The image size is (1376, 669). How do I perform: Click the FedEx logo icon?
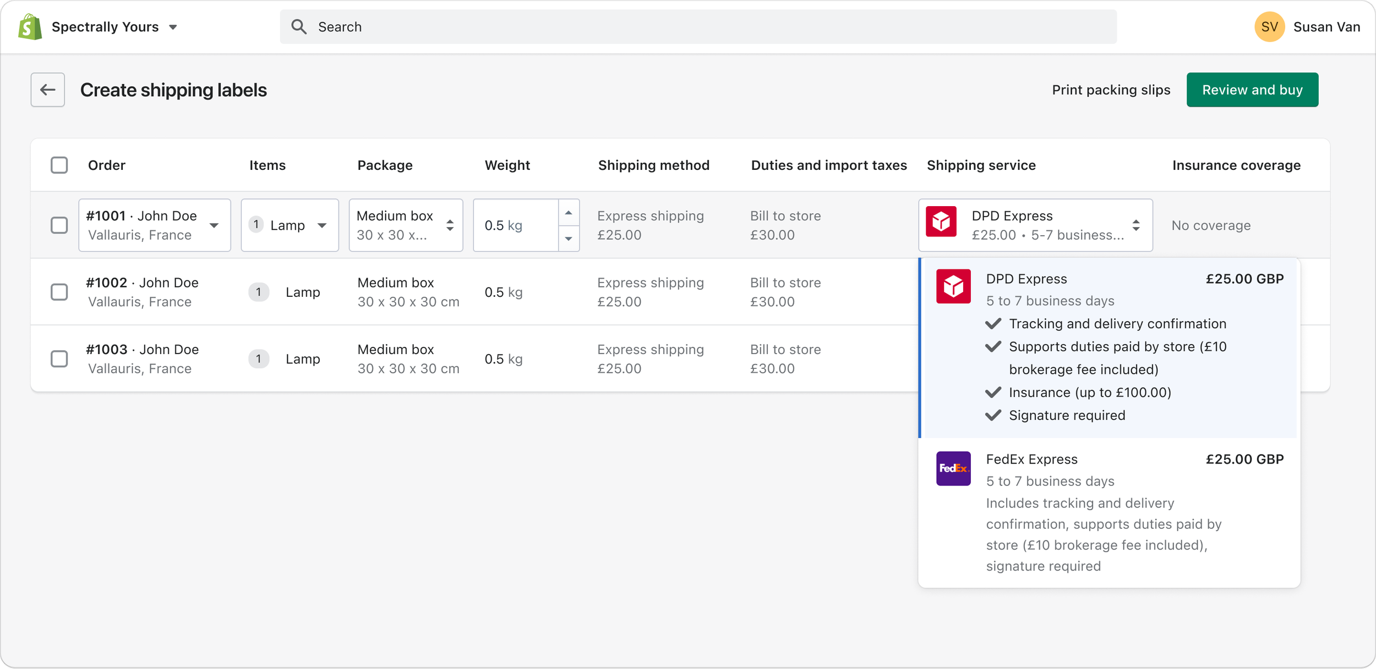[x=953, y=468]
